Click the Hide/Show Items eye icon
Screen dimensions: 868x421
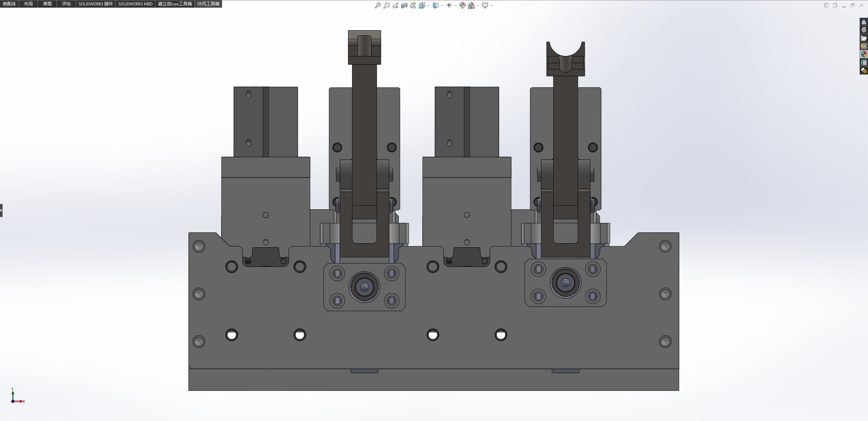click(449, 5)
